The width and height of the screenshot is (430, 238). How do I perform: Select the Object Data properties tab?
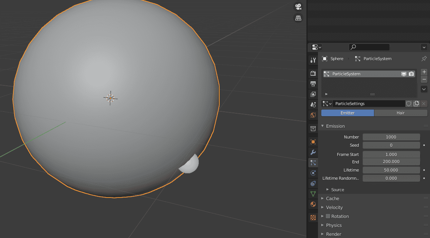(313, 193)
